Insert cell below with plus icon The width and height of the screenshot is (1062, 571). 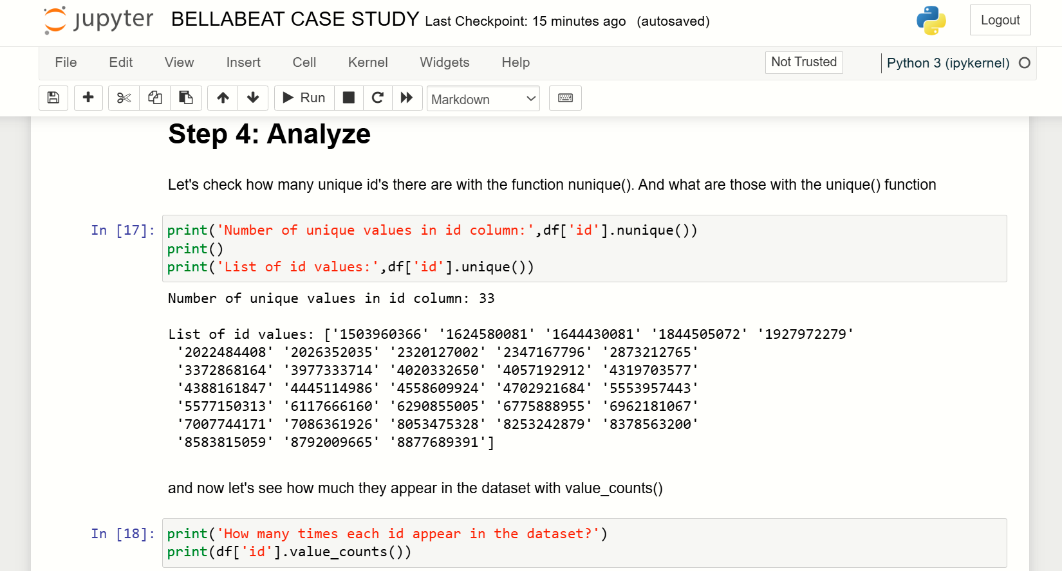88,98
